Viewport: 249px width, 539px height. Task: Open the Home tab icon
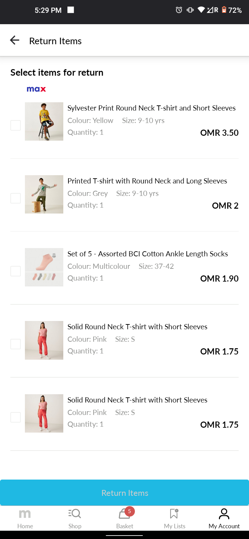click(x=25, y=514)
